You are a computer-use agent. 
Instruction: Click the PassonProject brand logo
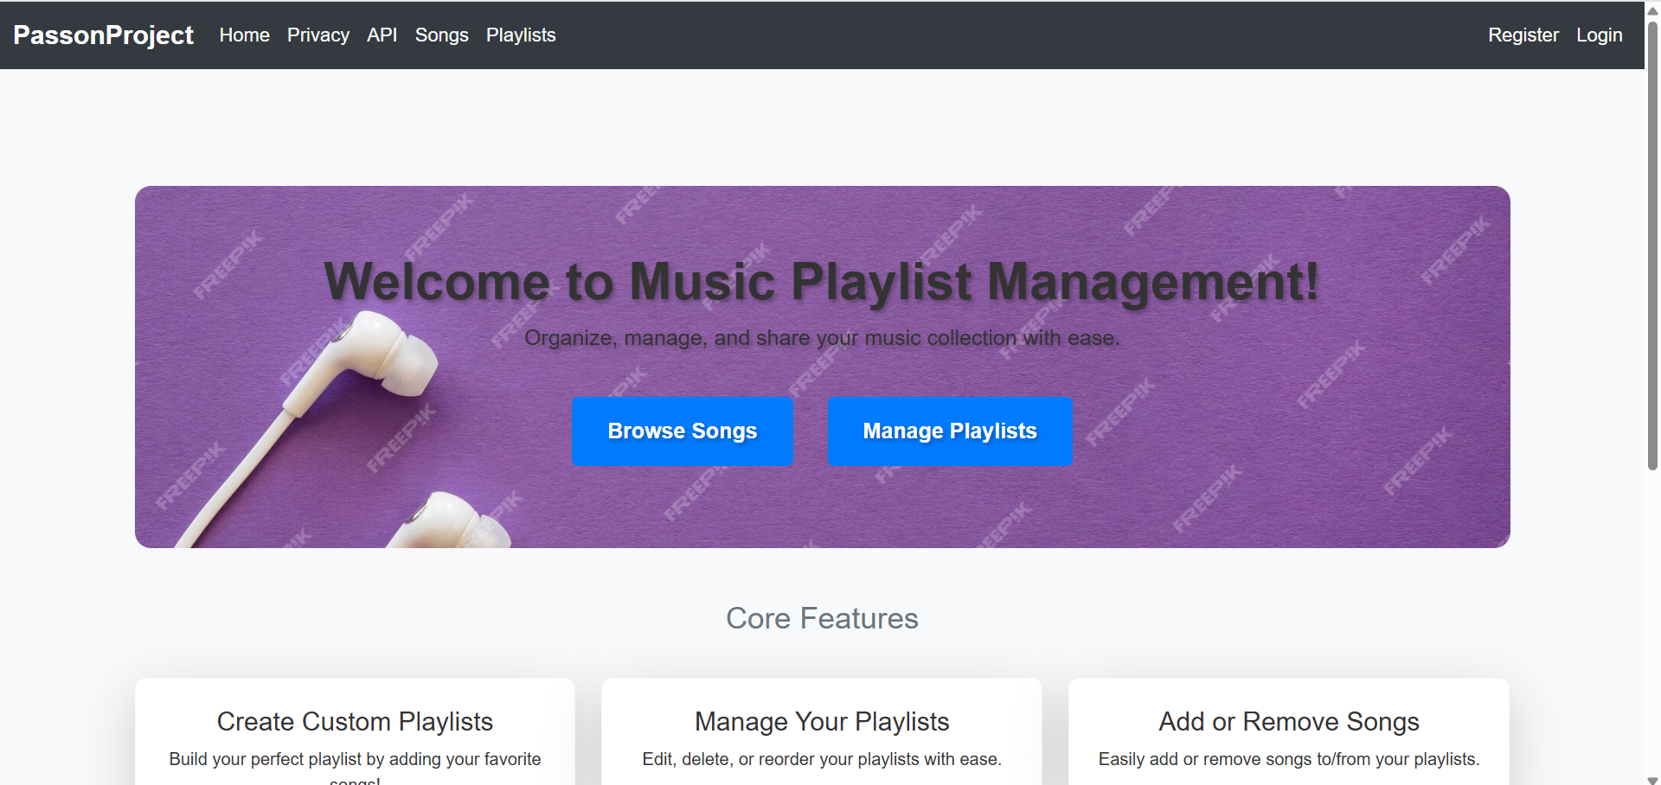pyautogui.click(x=103, y=35)
